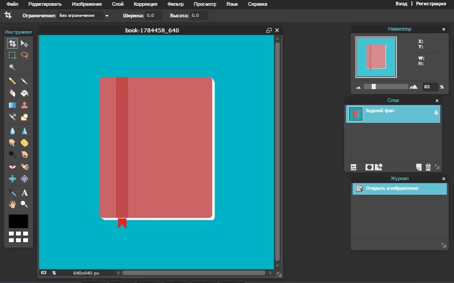Select the Pinch tool
This screenshot has height=283, width=454.
click(x=24, y=179)
